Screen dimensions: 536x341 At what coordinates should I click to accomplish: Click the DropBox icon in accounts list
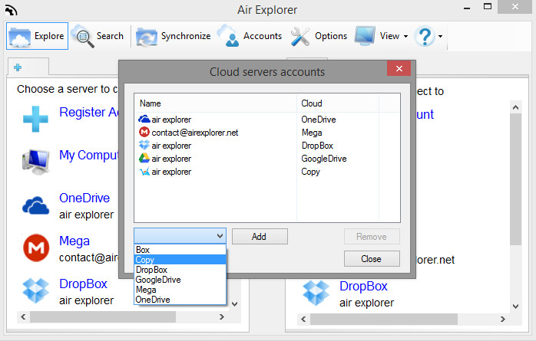(x=144, y=145)
